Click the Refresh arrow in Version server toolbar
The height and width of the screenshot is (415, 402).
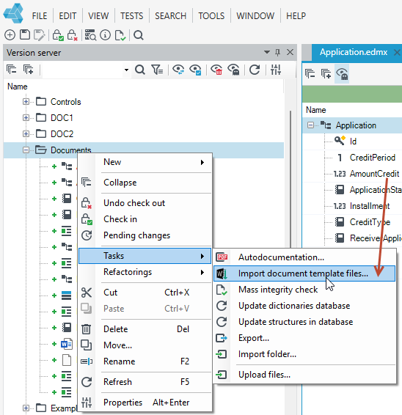click(255, 70)
